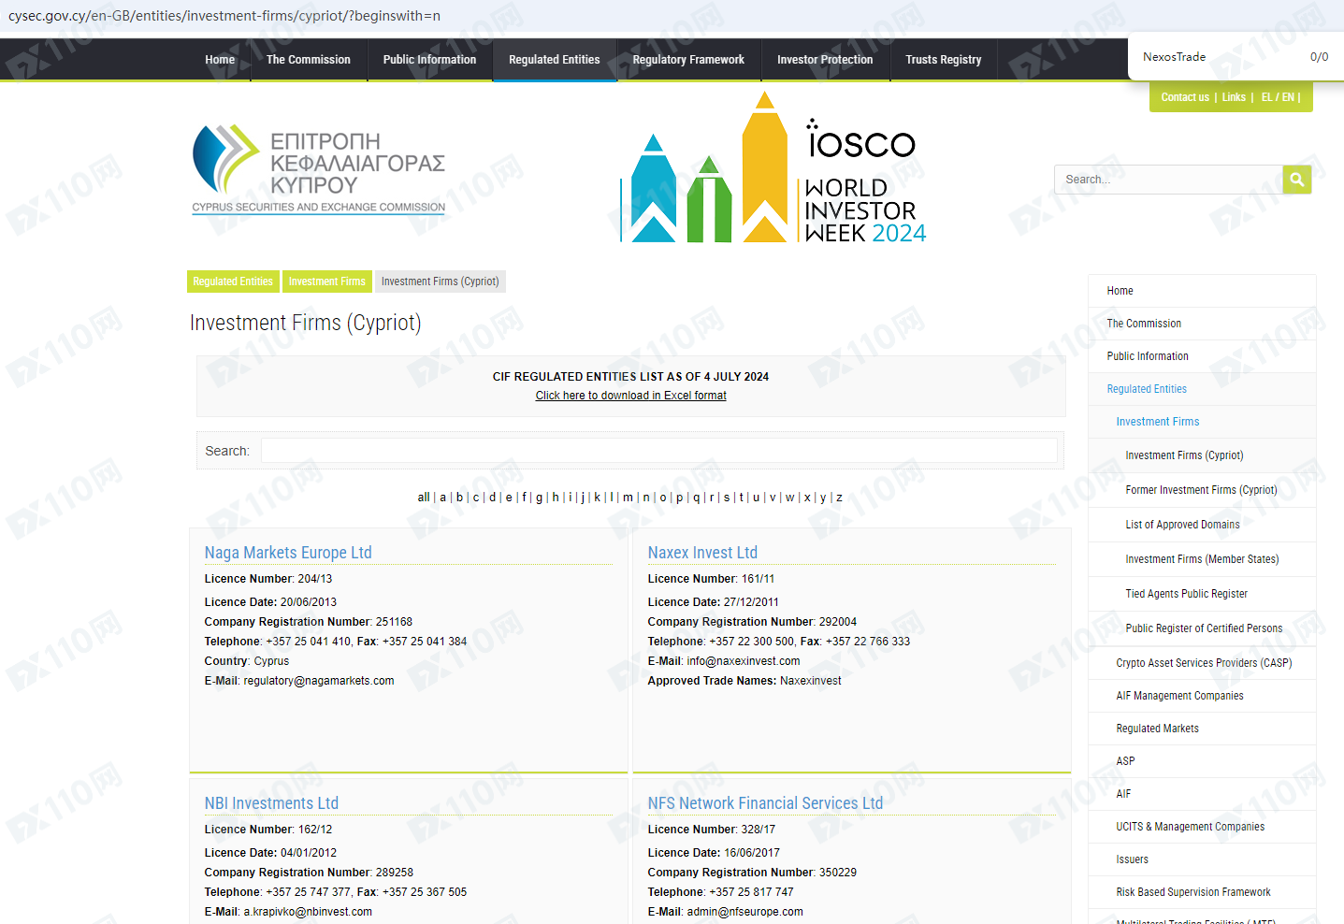The width and height of the screenshot is (1344, 924).
Task: Show all firms using 'all' filter
Action: (x=423, y=498)
